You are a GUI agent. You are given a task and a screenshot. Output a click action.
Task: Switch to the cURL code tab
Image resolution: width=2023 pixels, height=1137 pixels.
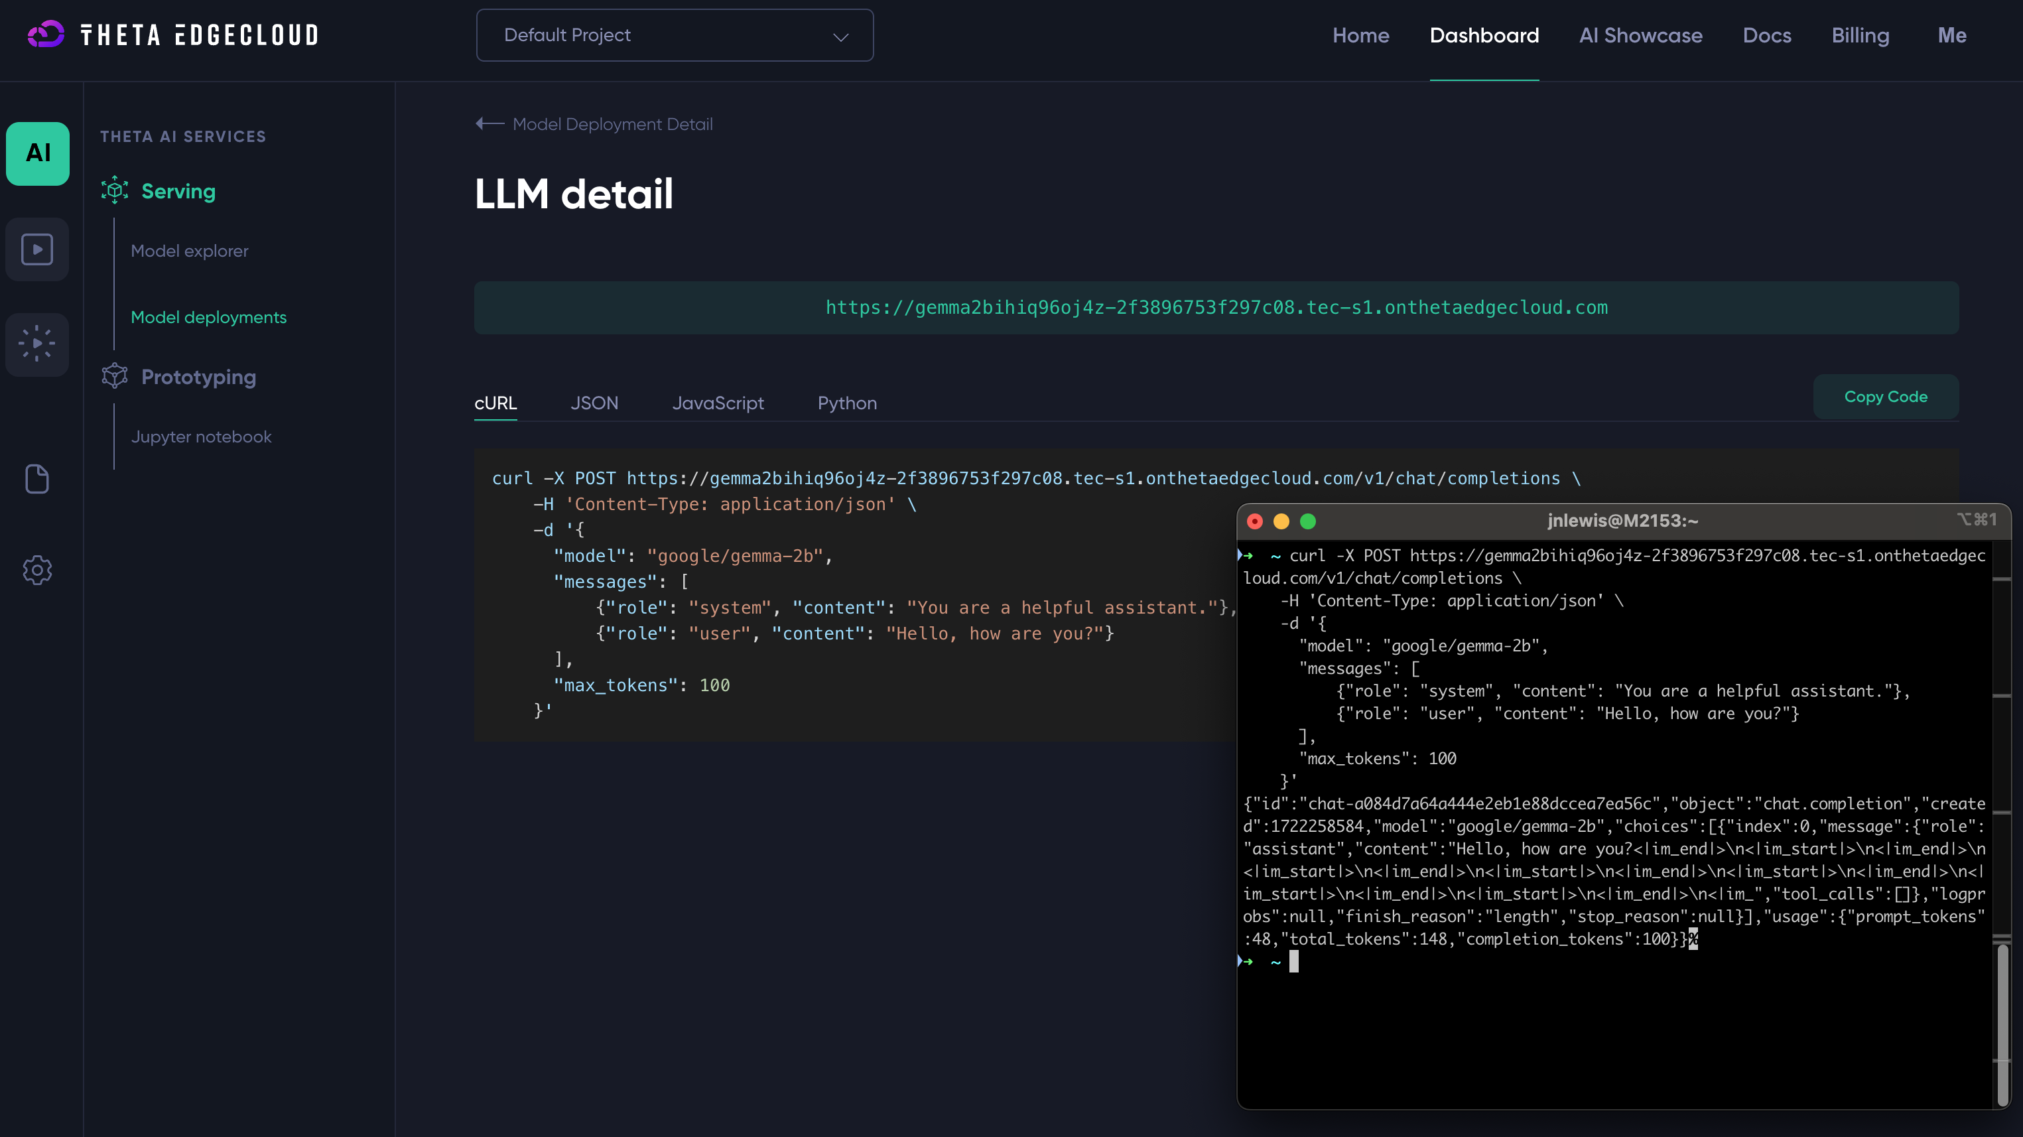click(x=495, y=403)
